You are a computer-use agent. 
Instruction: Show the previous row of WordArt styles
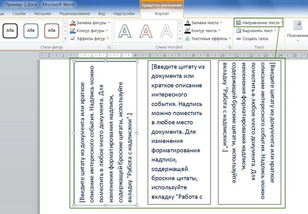180,24
